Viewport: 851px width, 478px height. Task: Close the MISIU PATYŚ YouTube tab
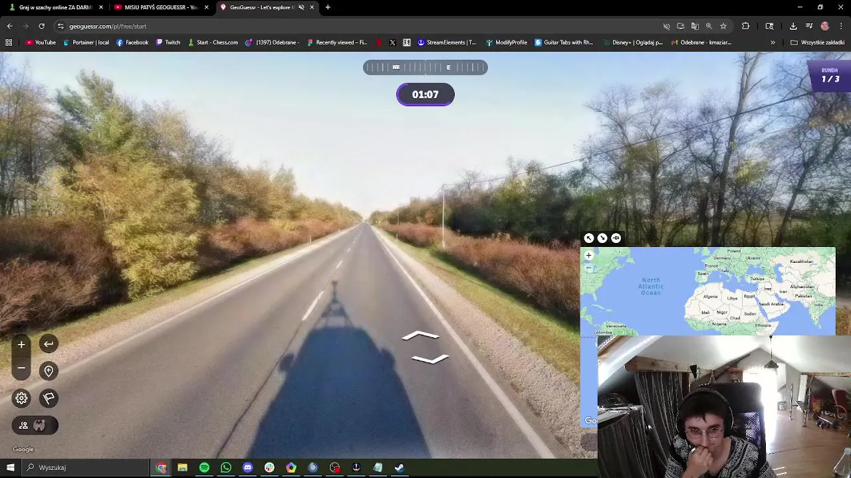coord(206,7)
